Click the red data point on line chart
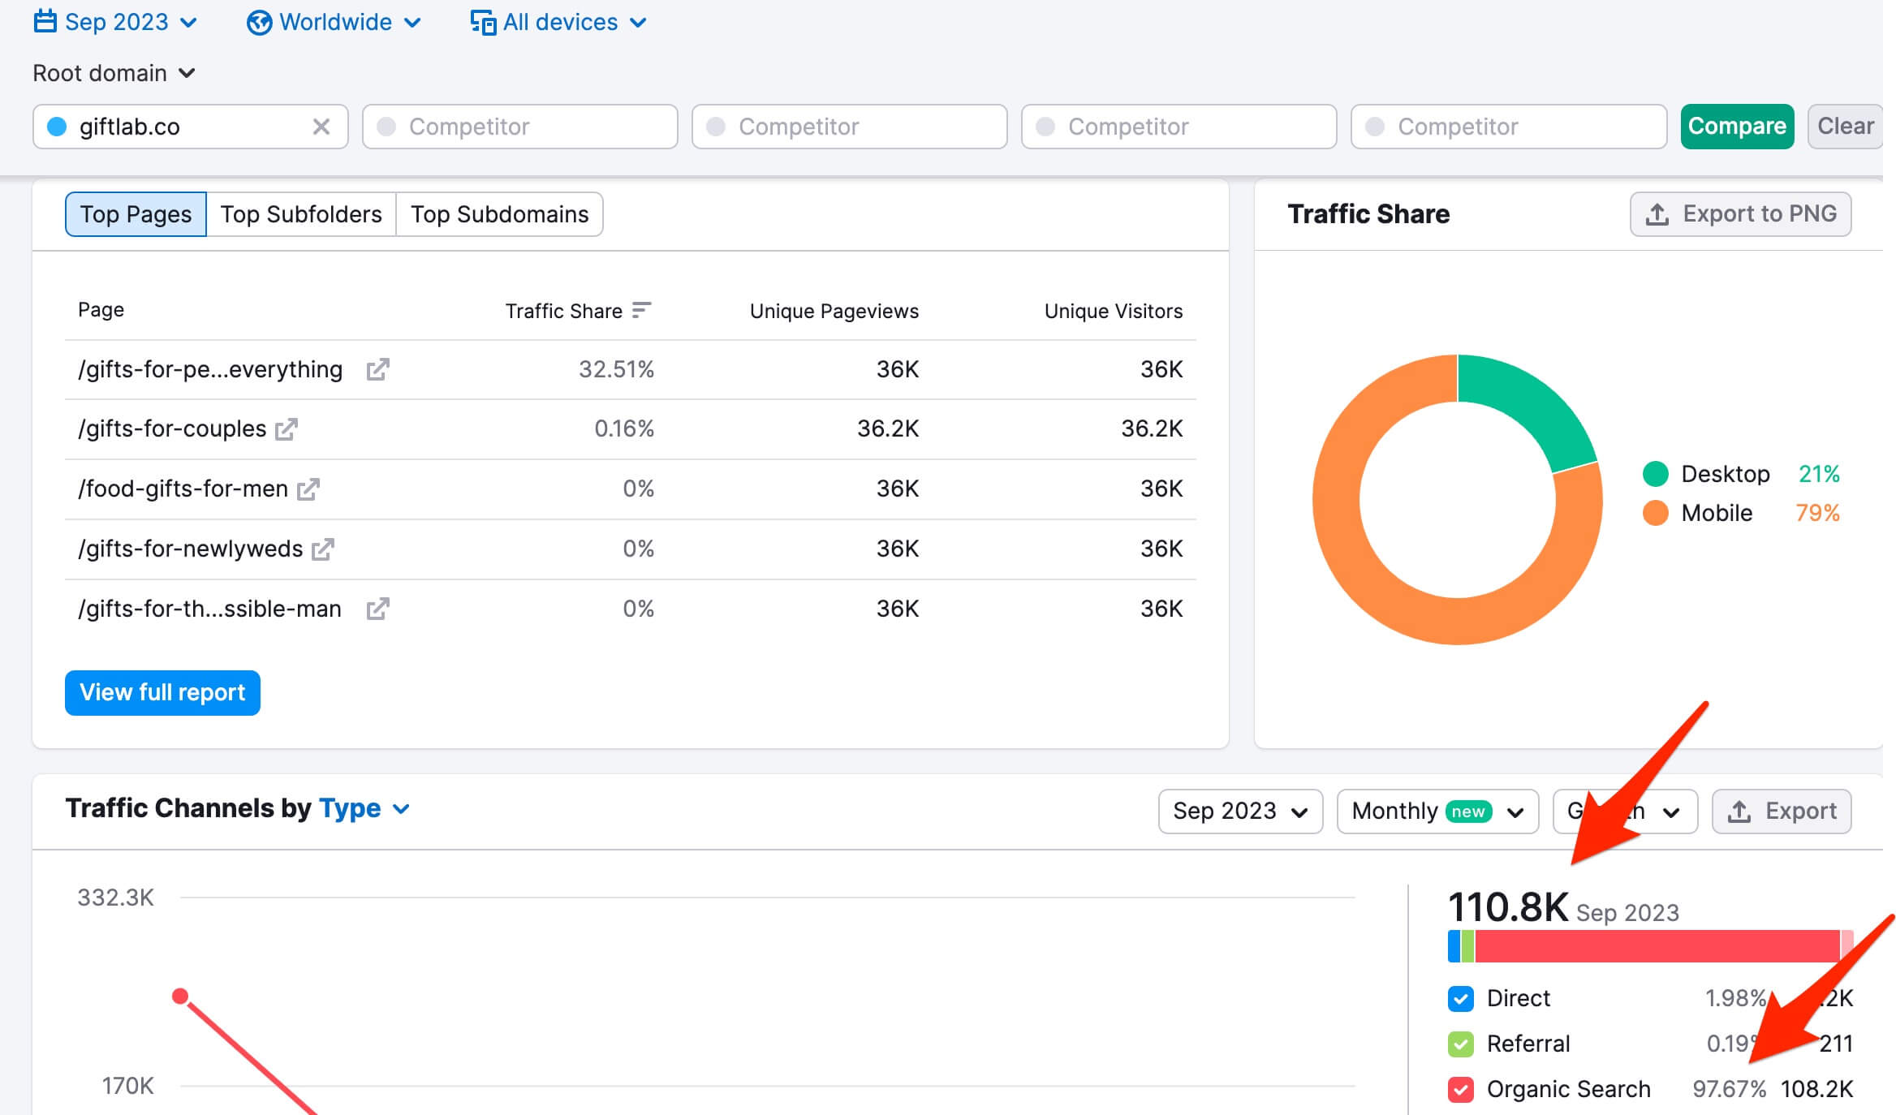This screenshot has width=1896, height=1115. tap(180, 996)
